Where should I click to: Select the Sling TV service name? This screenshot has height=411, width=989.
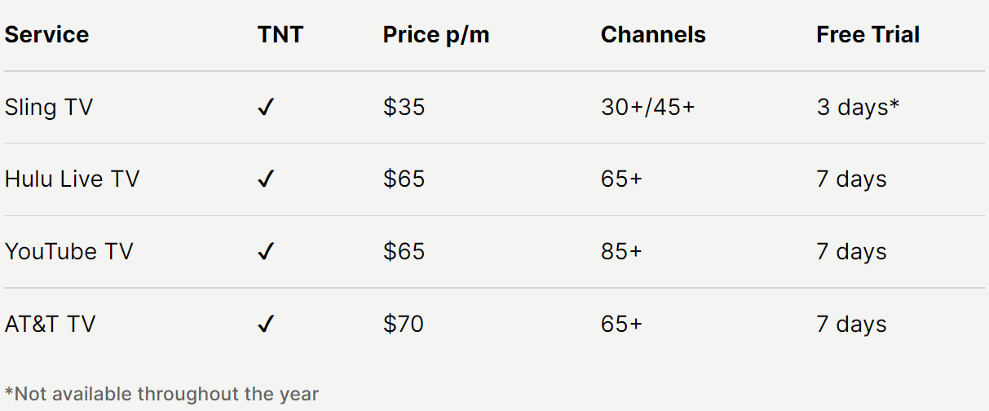[49, 108]
